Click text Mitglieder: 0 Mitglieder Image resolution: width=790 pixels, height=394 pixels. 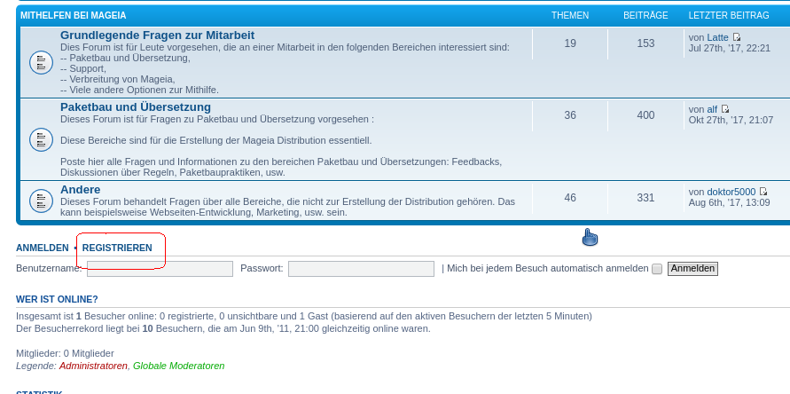click(x=65, y=354)
